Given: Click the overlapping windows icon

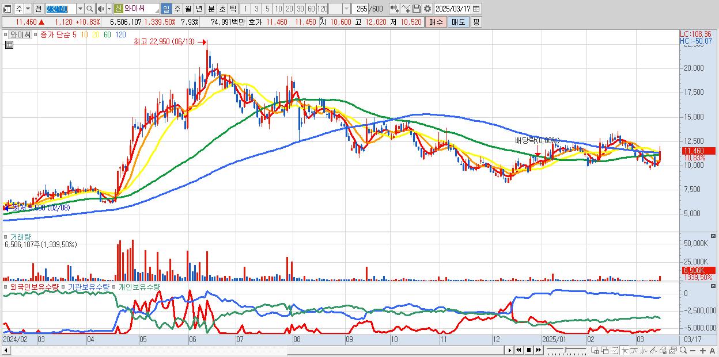Looking at the screenshot, I should coord(605,350).
